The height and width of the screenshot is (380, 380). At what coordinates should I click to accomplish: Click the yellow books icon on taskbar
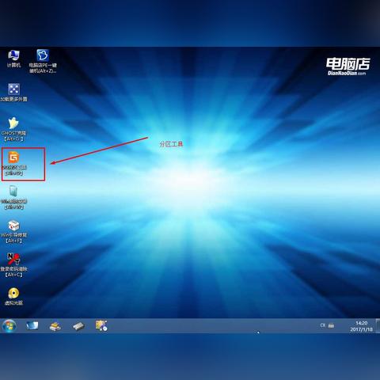(55, 326)
